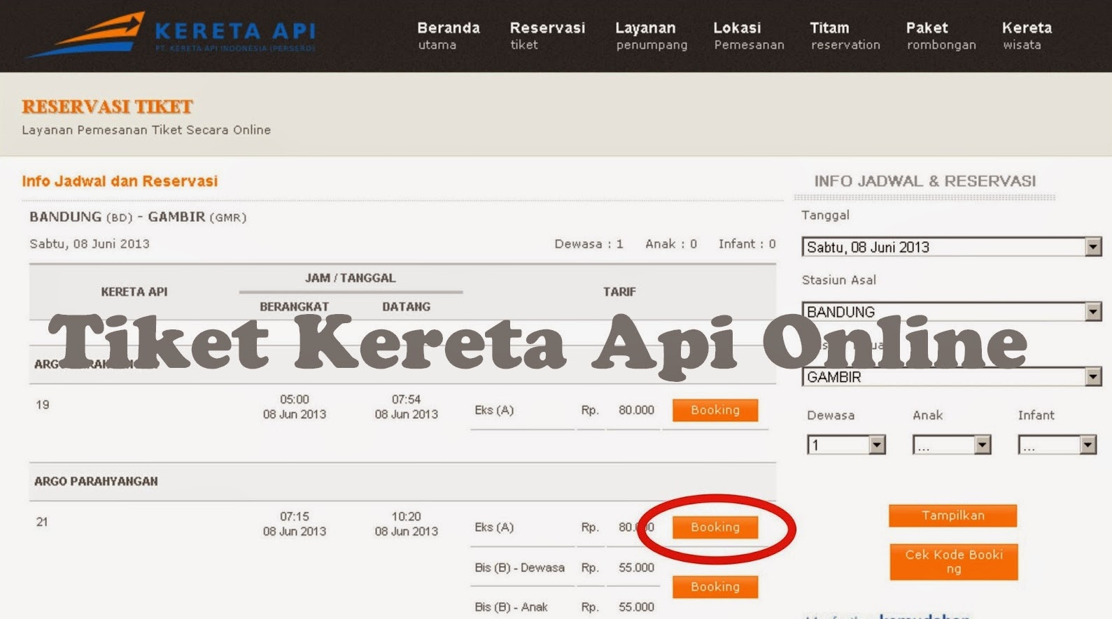Select 'Bis (B) - Dewasa' fare label
The height and width of the screenshot is (619, 1112).
pyautogui.click(x=519, y=567)
